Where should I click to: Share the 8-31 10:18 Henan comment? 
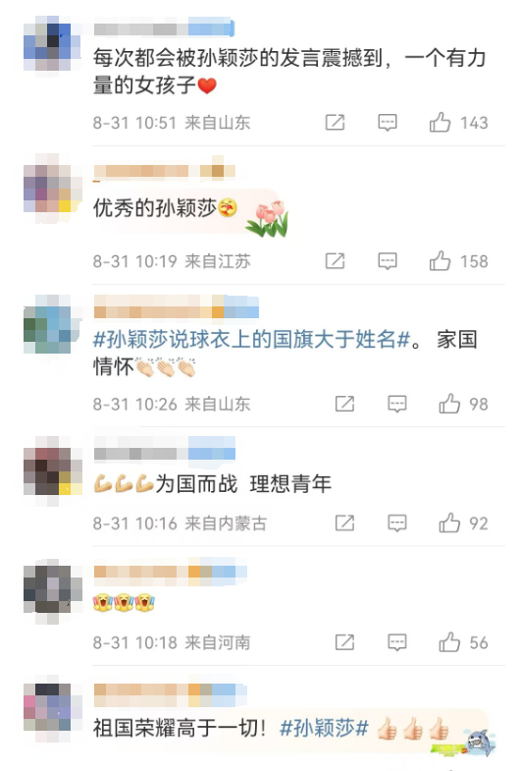point(344,642)
